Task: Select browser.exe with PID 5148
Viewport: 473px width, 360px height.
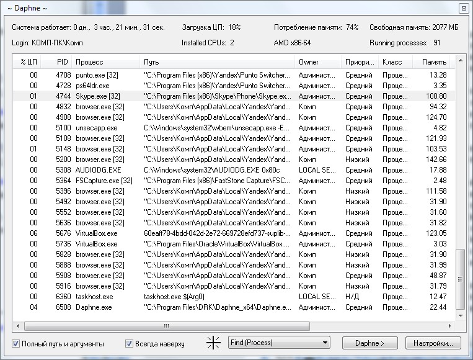Action: 234,149
